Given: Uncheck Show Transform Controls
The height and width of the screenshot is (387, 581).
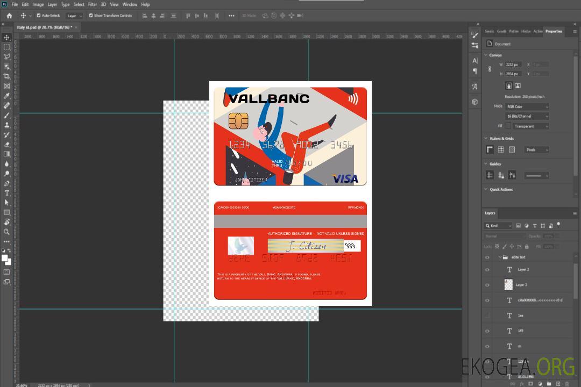Looking at the screenshot, I should (91, 16).
